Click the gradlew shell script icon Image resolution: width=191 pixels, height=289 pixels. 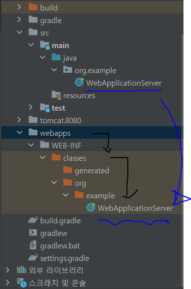[x=33, y=232]
